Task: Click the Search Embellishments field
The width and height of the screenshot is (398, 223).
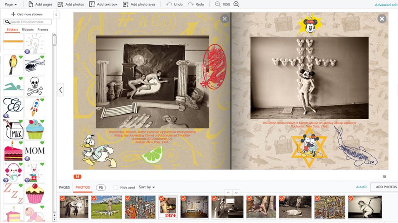Action: tap(27, 22)
